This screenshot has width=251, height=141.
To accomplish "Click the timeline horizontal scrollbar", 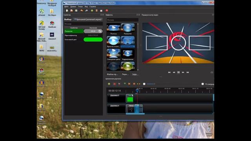I will [x=135, y=114].
